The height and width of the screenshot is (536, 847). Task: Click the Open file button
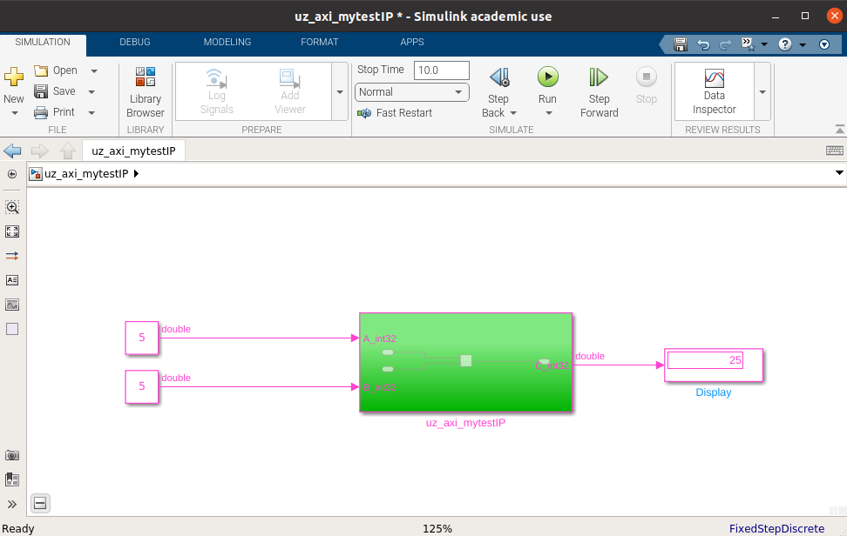pos(57,70)
